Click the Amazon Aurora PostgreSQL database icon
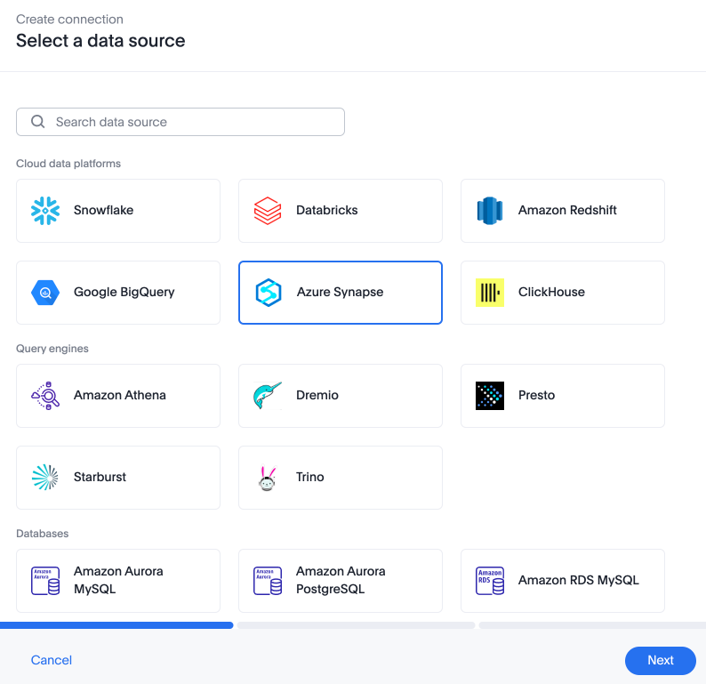706x684 pixels. pyautogui.click(x=268, y=581)
